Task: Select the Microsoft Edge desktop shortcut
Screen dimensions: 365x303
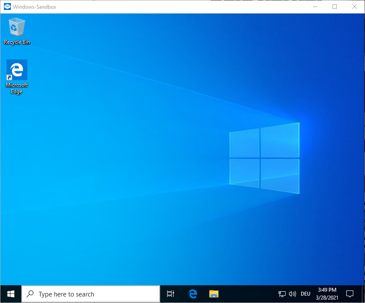Action: pos(17,72)
